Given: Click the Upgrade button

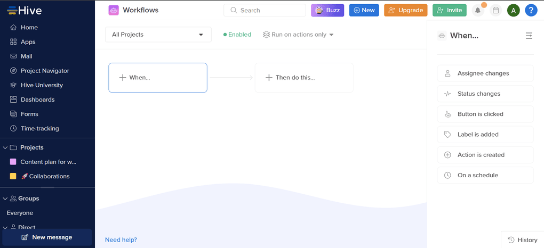Looking at the screenshot, I should [405, 10].
